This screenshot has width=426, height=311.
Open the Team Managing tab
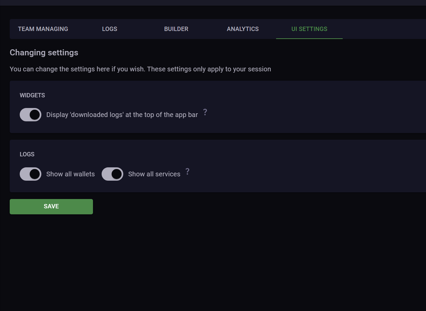pos(43,29)
